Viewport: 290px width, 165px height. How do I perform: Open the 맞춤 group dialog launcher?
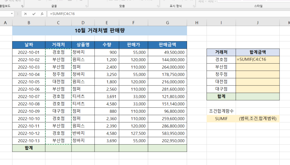pos(158,6)
